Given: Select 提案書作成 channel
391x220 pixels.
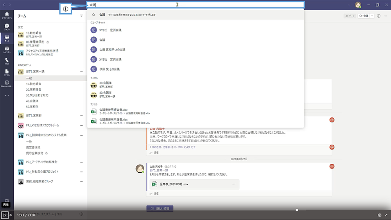Looking at the screenshot, I should (x=33, y=147).
